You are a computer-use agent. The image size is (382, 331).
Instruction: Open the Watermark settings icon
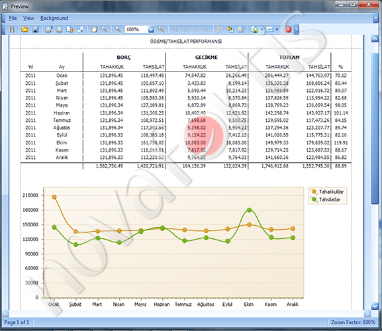(x=241, y=30)
